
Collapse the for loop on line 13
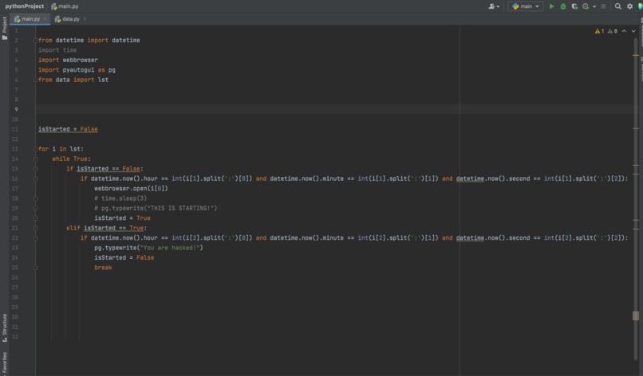point(35,149)
